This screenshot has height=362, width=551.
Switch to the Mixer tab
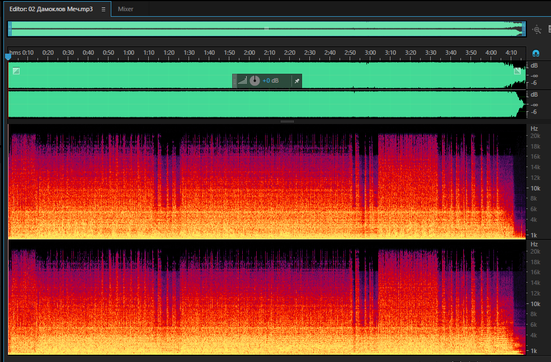[x=125, y=9]
